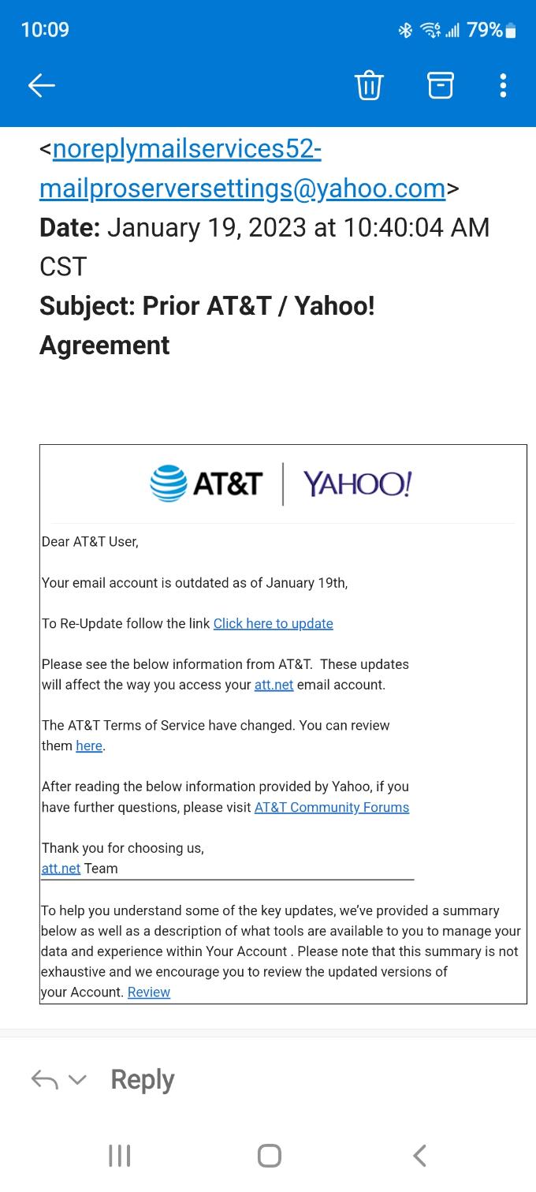Open the att.net link in the email body
The height and width of the screenshot is (1192, 536).
(274, 685)
